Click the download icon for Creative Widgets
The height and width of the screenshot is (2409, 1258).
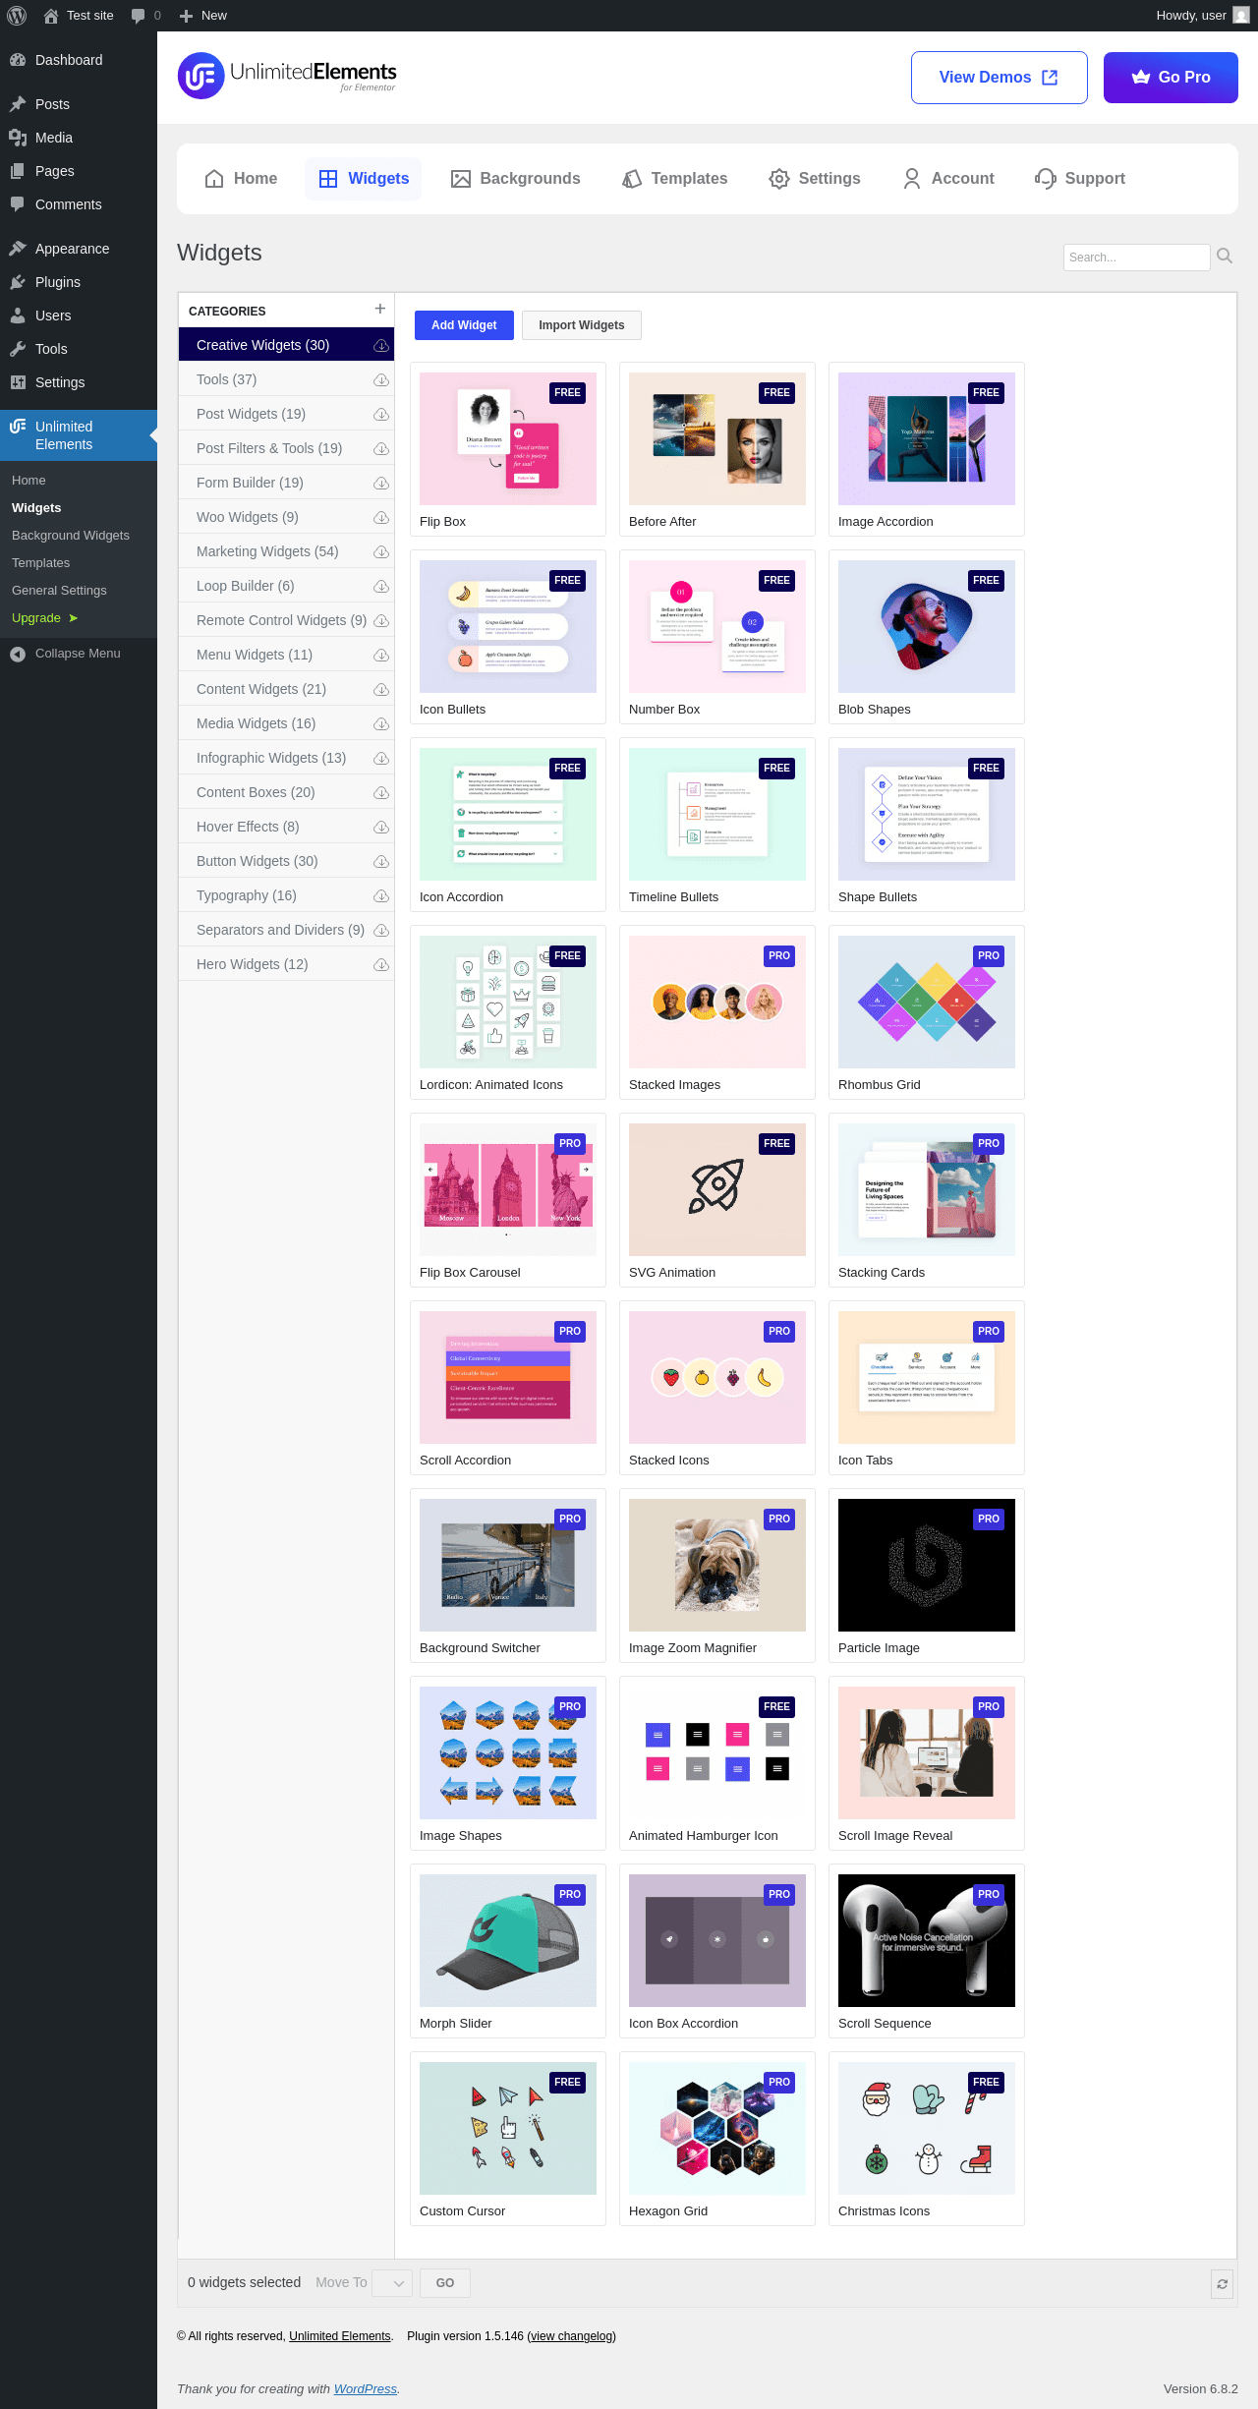click(381, 346)
